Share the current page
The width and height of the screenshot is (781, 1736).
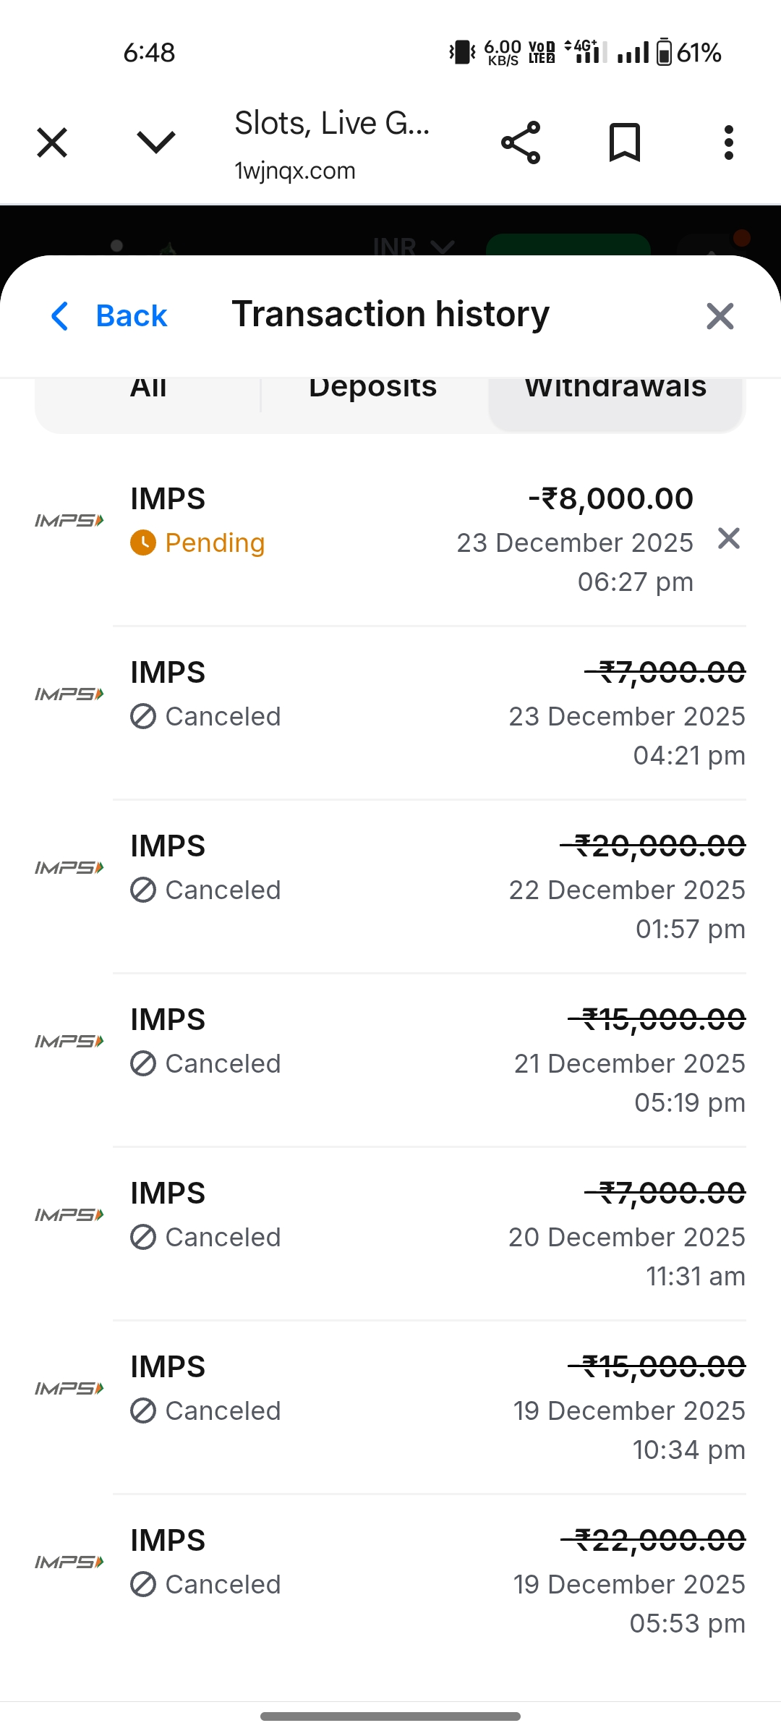tap(521, 142)
